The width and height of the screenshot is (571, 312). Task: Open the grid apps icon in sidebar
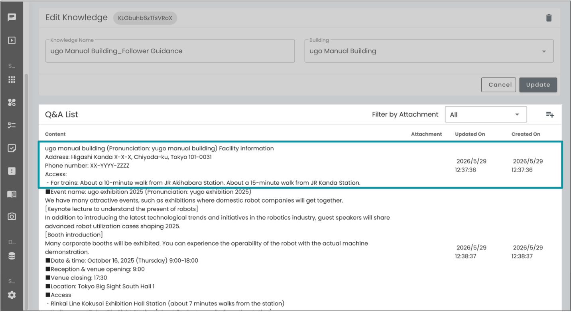coord(12,80)
